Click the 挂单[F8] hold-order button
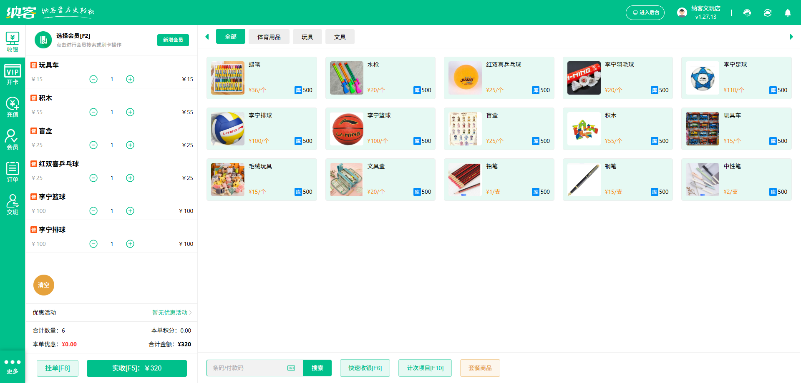 (x=57, y=368)
